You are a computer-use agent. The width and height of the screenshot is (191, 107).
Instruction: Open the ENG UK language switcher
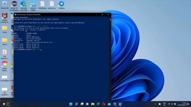coord(164,104)
